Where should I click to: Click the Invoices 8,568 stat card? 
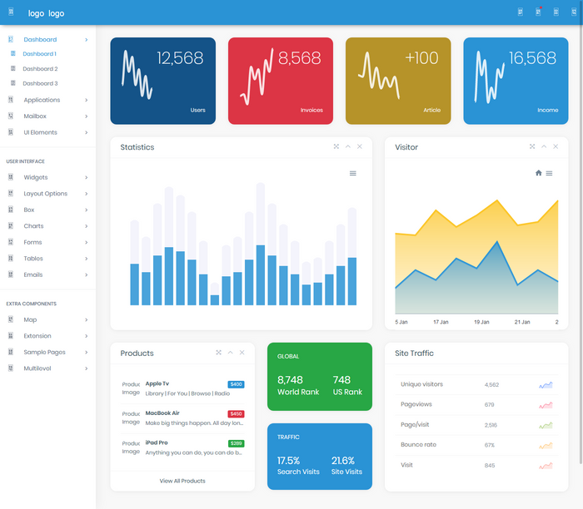click(x=281, y=81)
